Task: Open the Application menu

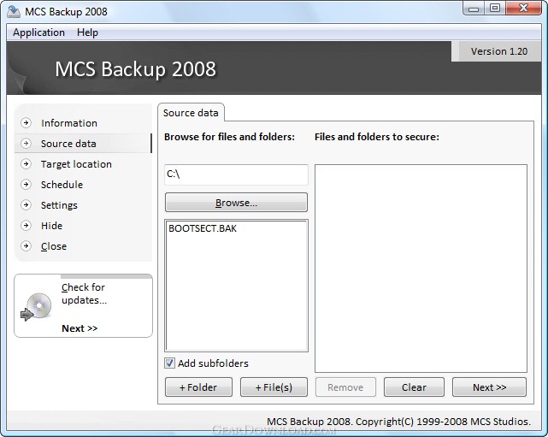Action: 38,32
